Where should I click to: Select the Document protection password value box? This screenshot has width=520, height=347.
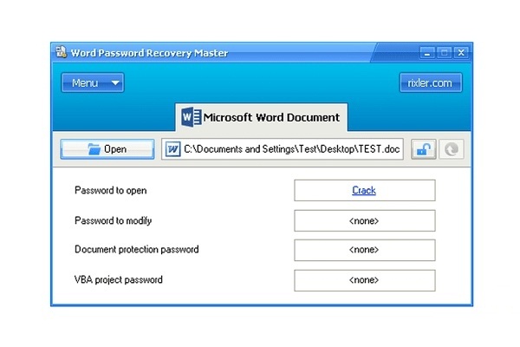point(364,250)
